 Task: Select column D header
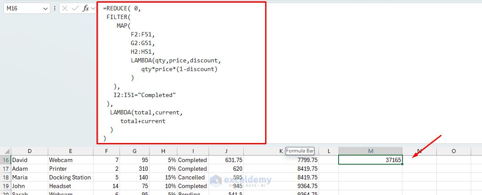click(x=30, y=151)
